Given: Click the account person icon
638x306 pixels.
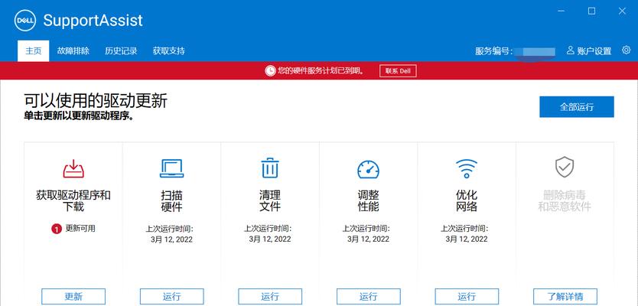Looking at the screenshot, I should [x=570, y=50].
